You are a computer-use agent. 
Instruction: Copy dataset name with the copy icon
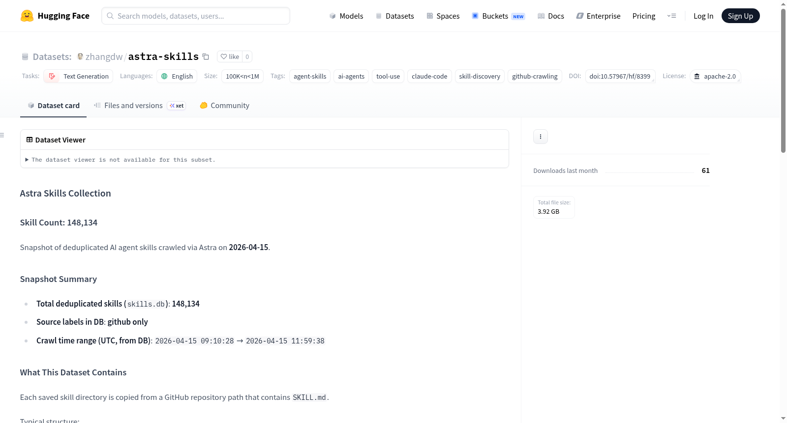click(x=206, y=56)
